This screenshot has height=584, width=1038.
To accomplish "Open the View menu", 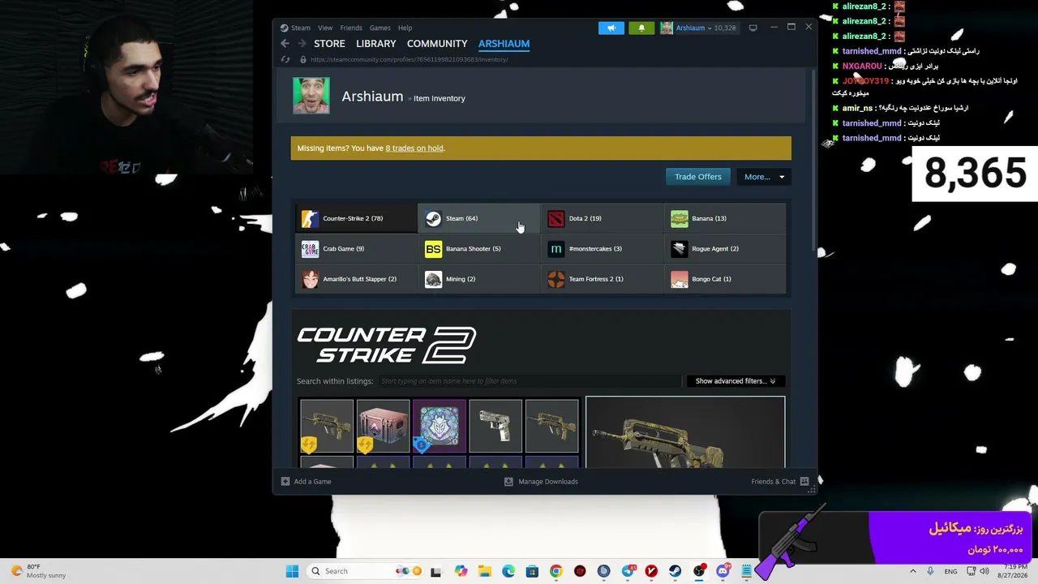I will (325, 28).
